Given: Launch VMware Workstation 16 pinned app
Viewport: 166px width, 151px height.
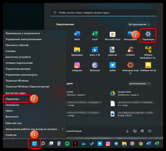Looking at the screenshot, I should coord(148,53).
